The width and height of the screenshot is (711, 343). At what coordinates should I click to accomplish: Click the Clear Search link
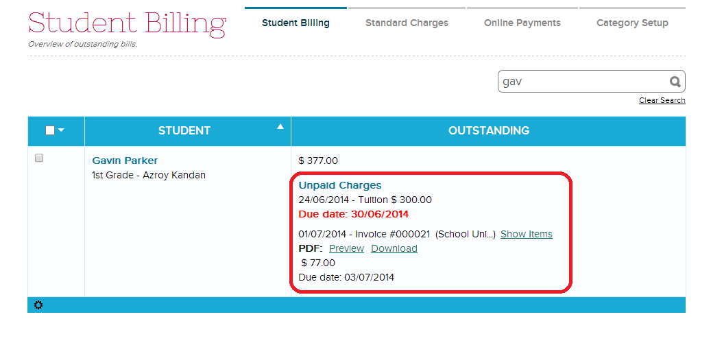pyautogui.click(x=662, y=100)
